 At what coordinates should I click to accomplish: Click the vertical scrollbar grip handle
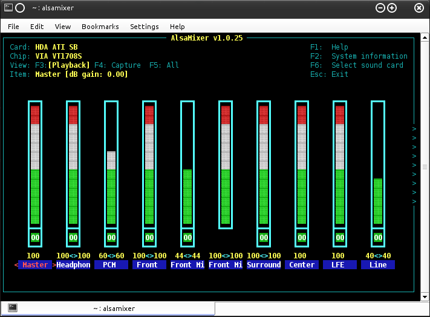point(425,167)
